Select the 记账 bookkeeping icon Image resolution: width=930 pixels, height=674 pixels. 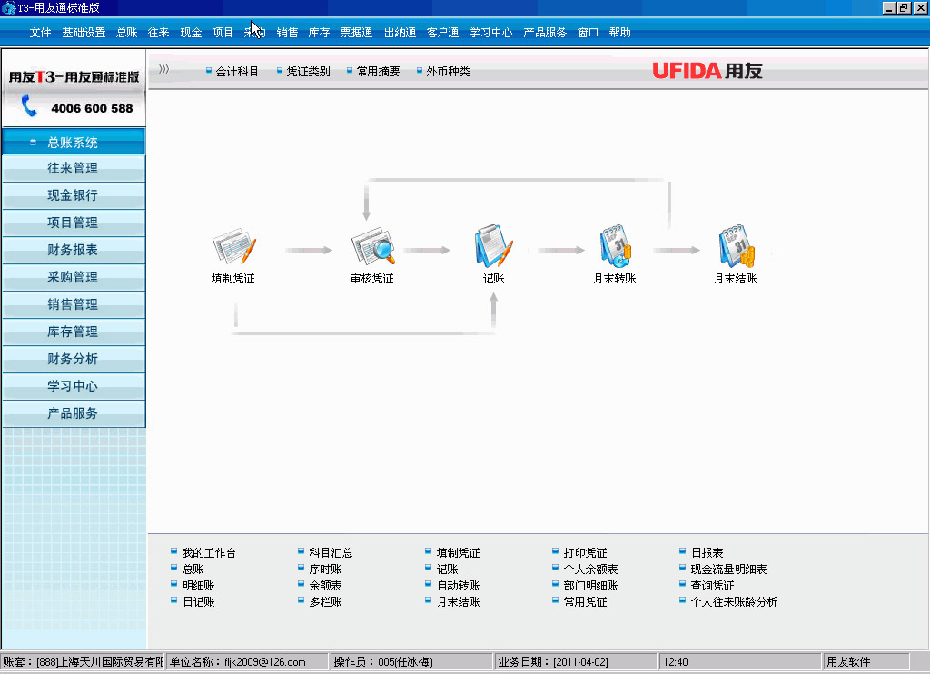coord(493,245)
